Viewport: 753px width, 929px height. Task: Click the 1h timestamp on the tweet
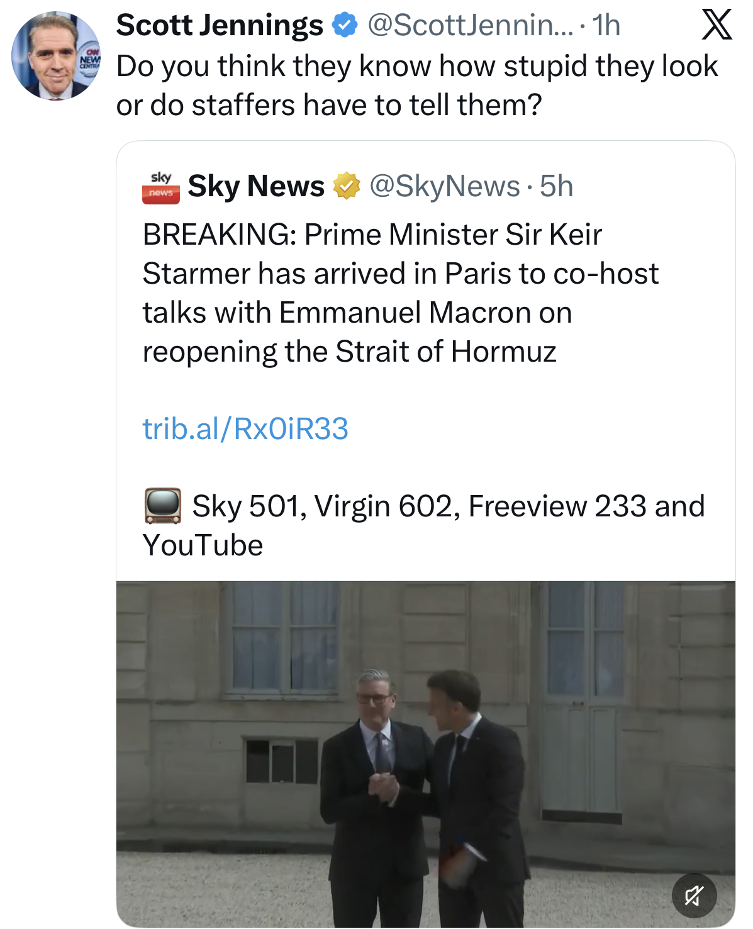coord(606,26)
